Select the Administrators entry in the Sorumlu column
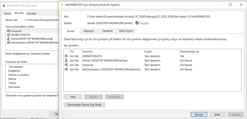 pos(112,69)
